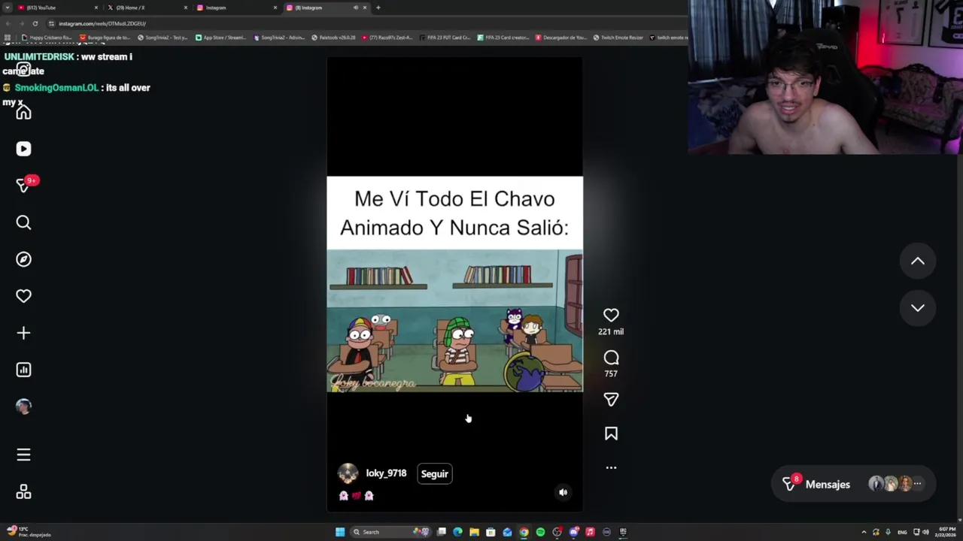Open reel comments bubble icon
The height and width of the screenshot is (541, 963).
click(611, 358)
